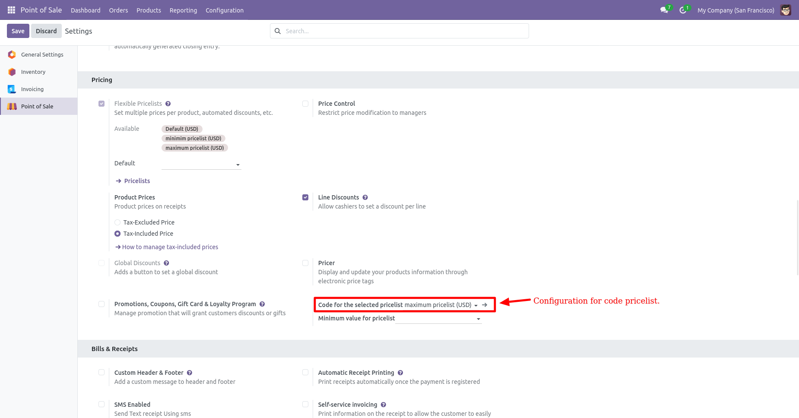Toggle the Flexible Pricelists checkbox
799x418 pixels.
[x=101, y=104]
